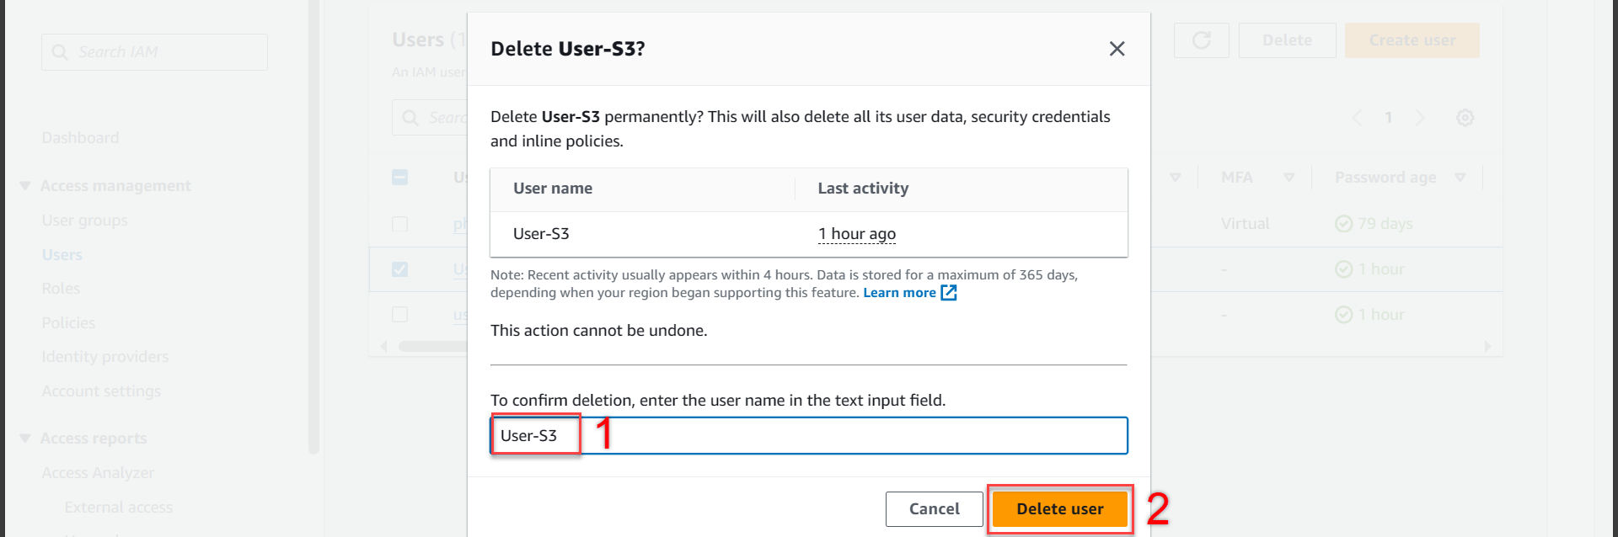Open Dashboard in the IAM sidebar
The height and width of the screenshot is (537, 1618).
pos(81,138)
